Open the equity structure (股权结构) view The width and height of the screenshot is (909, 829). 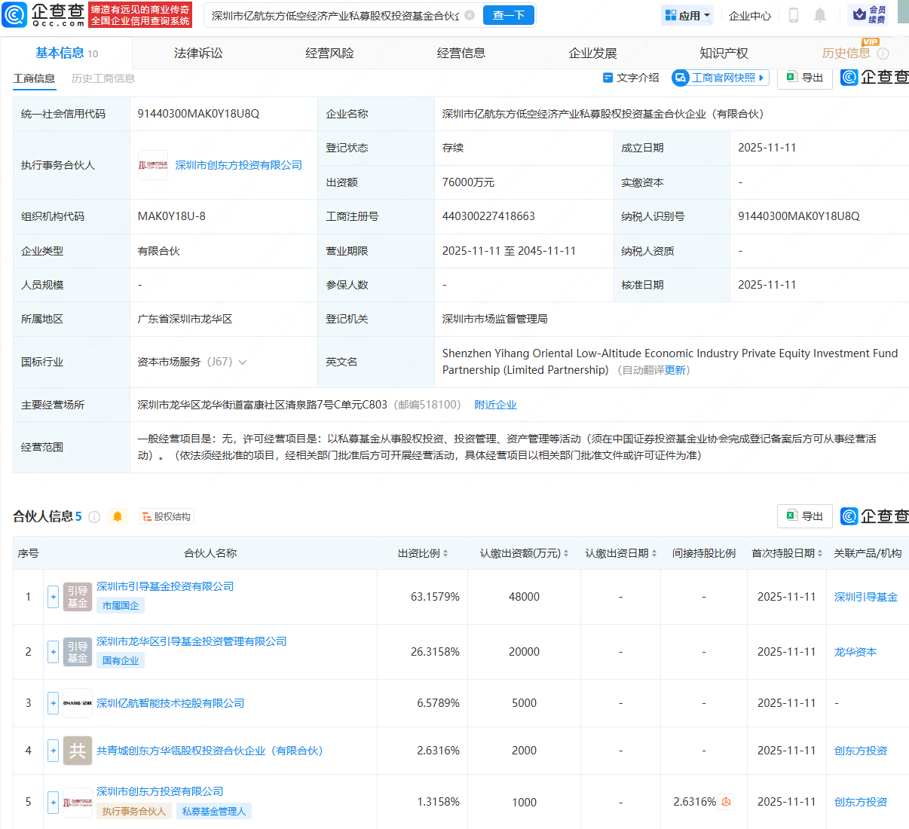pyautogui.click(x=167, y=516)
